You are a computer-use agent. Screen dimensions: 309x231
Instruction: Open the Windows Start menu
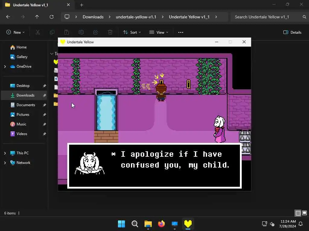pyautogui.click(x=121, y=224)
